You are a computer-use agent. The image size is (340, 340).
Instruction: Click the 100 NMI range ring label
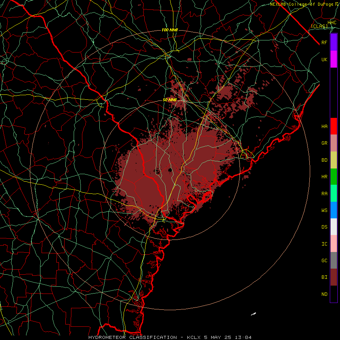tap(170, 30)
